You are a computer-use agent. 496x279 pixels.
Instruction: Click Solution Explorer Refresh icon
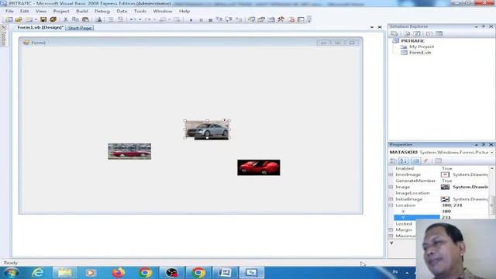point(417,34)
